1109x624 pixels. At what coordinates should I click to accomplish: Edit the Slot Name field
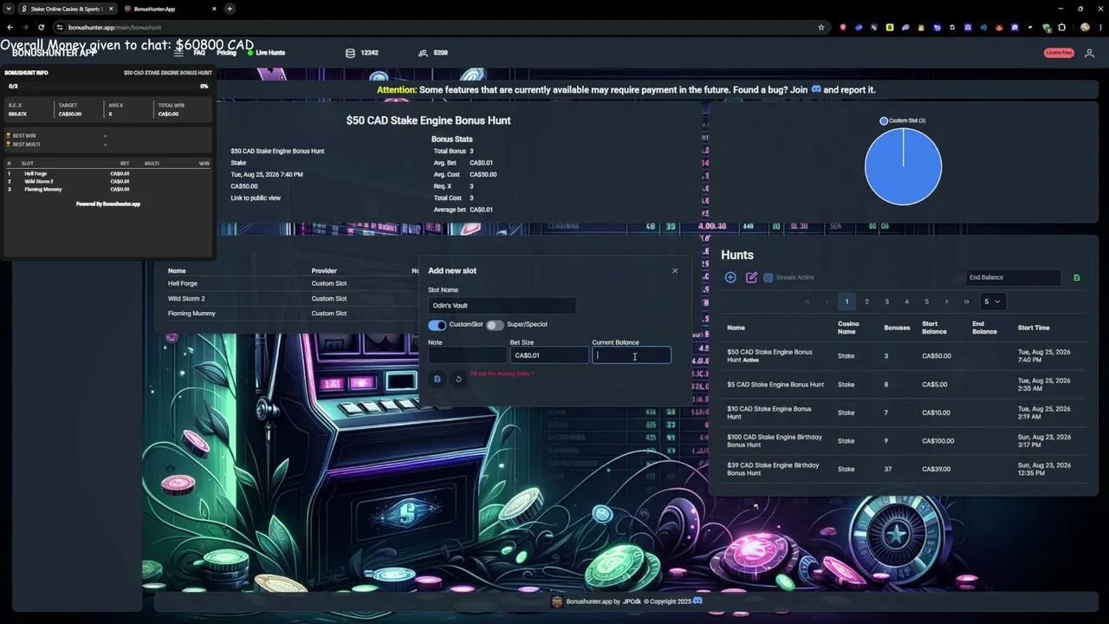coord(502,305)
